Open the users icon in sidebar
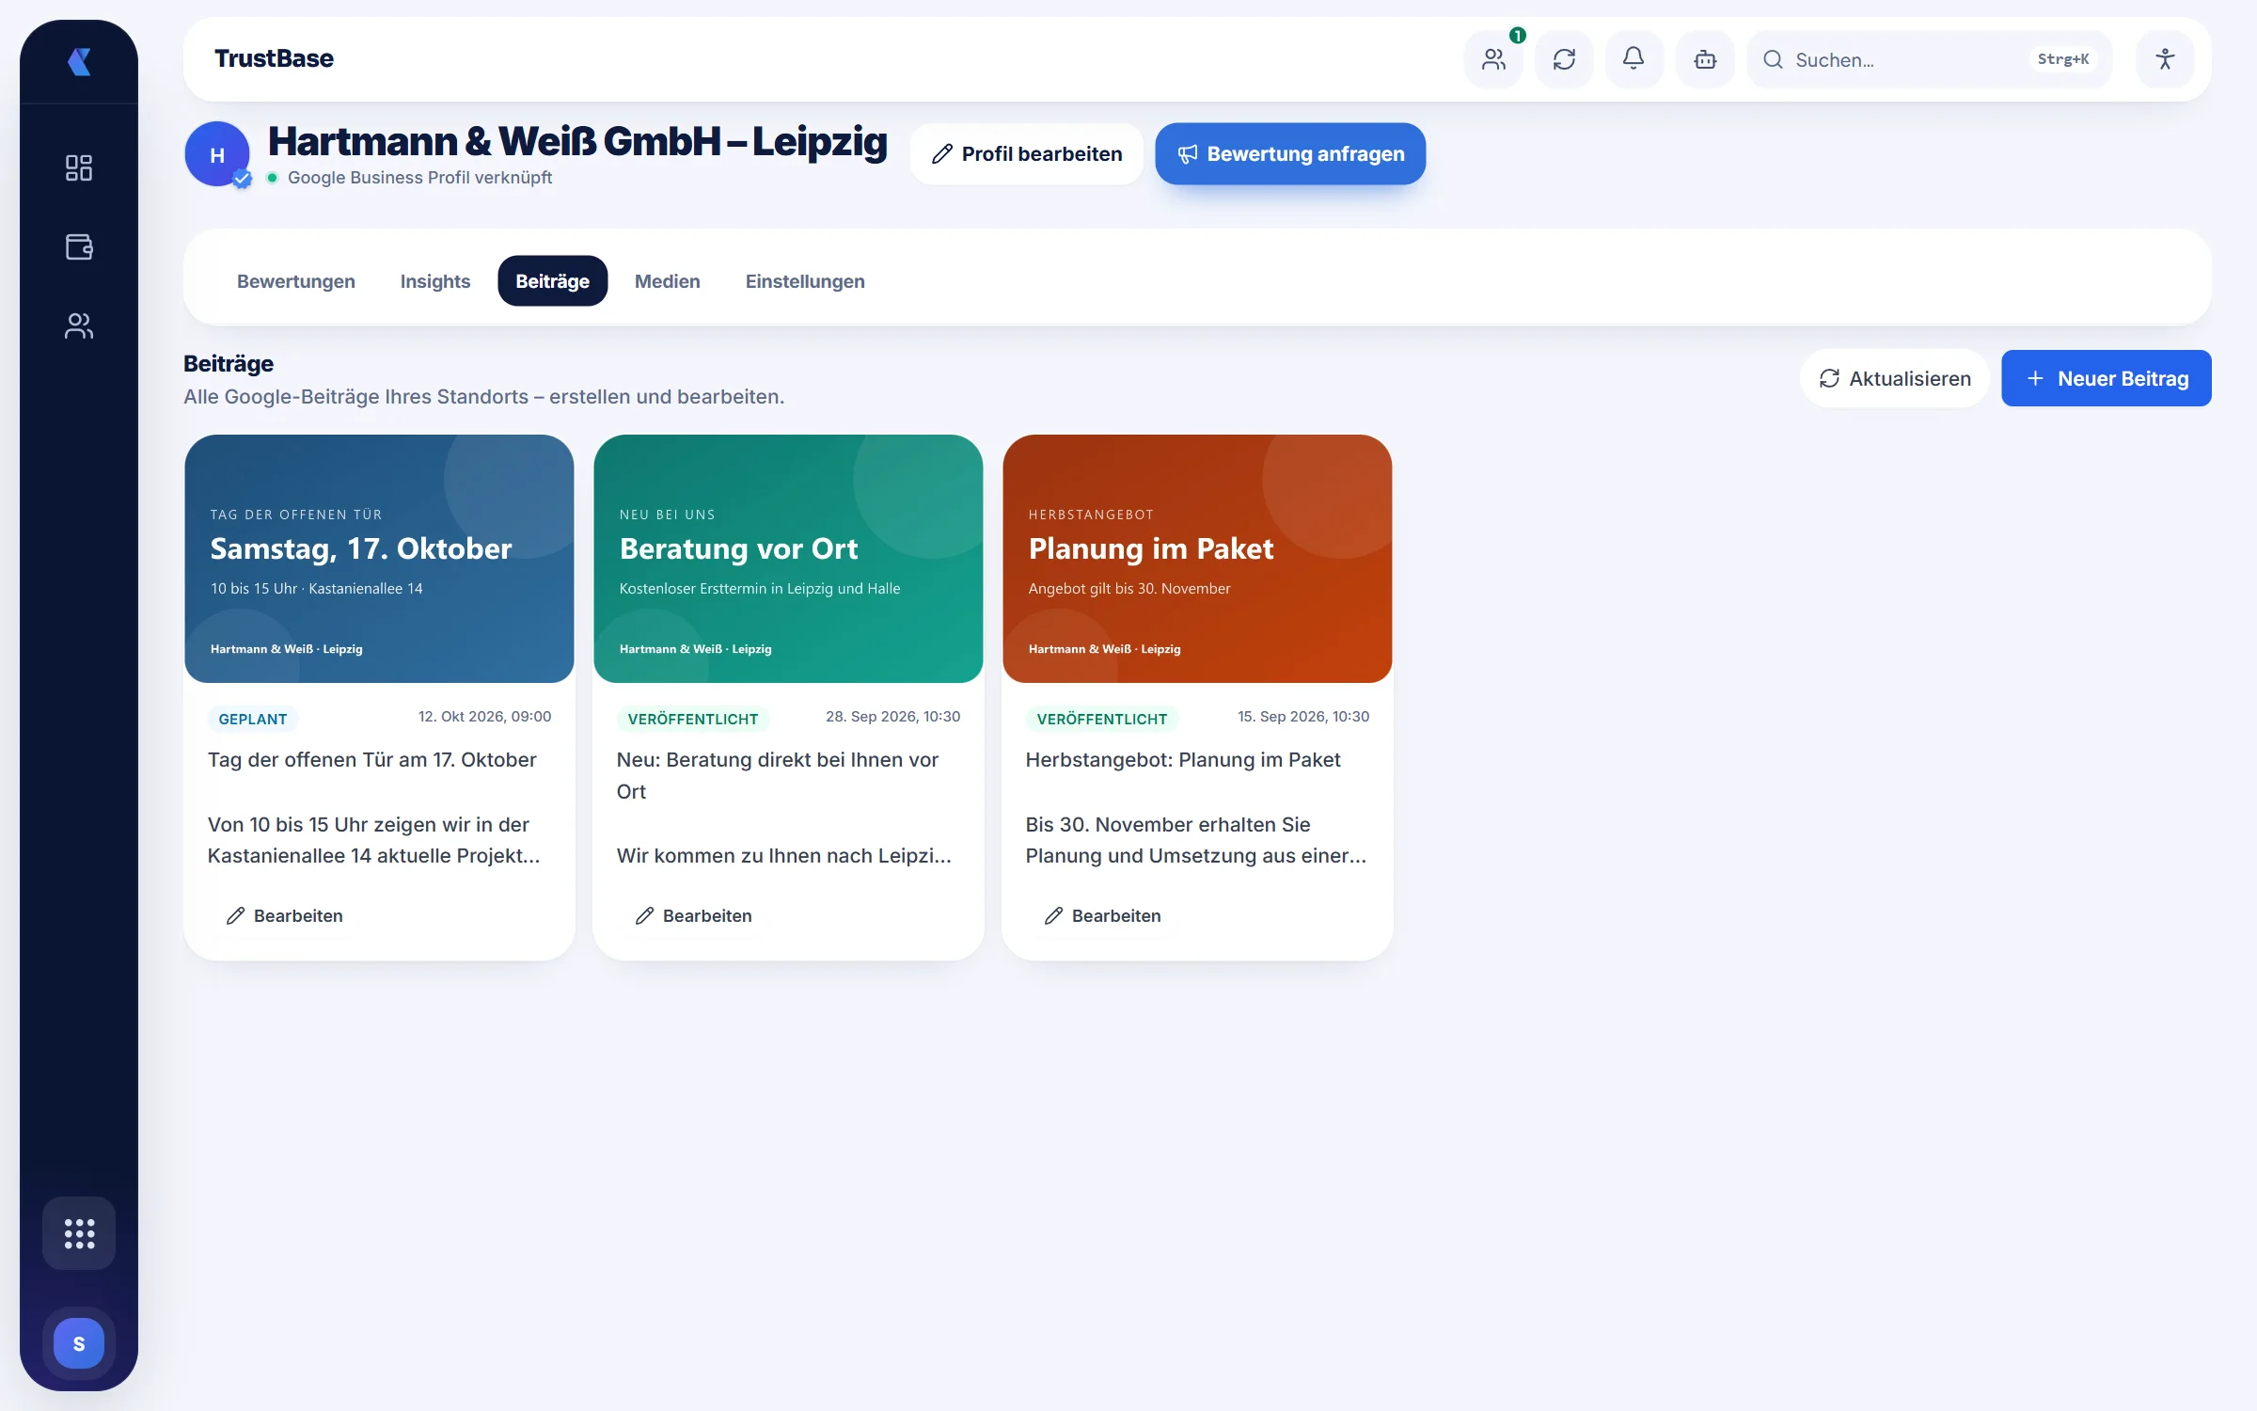This screenshot has width=2257, height=1411. point(79,325)
